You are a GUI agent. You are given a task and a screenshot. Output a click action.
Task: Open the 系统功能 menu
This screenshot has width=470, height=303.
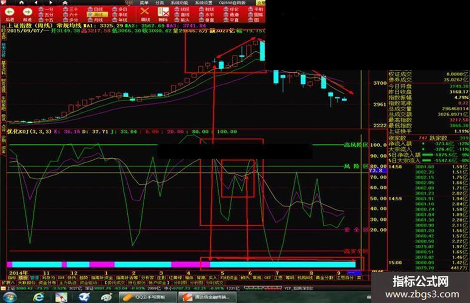pyautogui.click(x=180, y=2)
